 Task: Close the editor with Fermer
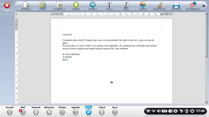(x=7, y=7)
